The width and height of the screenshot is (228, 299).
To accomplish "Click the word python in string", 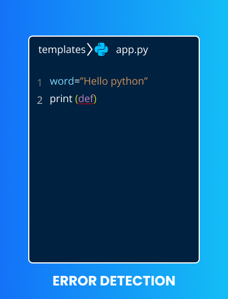I will pyautogui.click(x=127, y=82).
